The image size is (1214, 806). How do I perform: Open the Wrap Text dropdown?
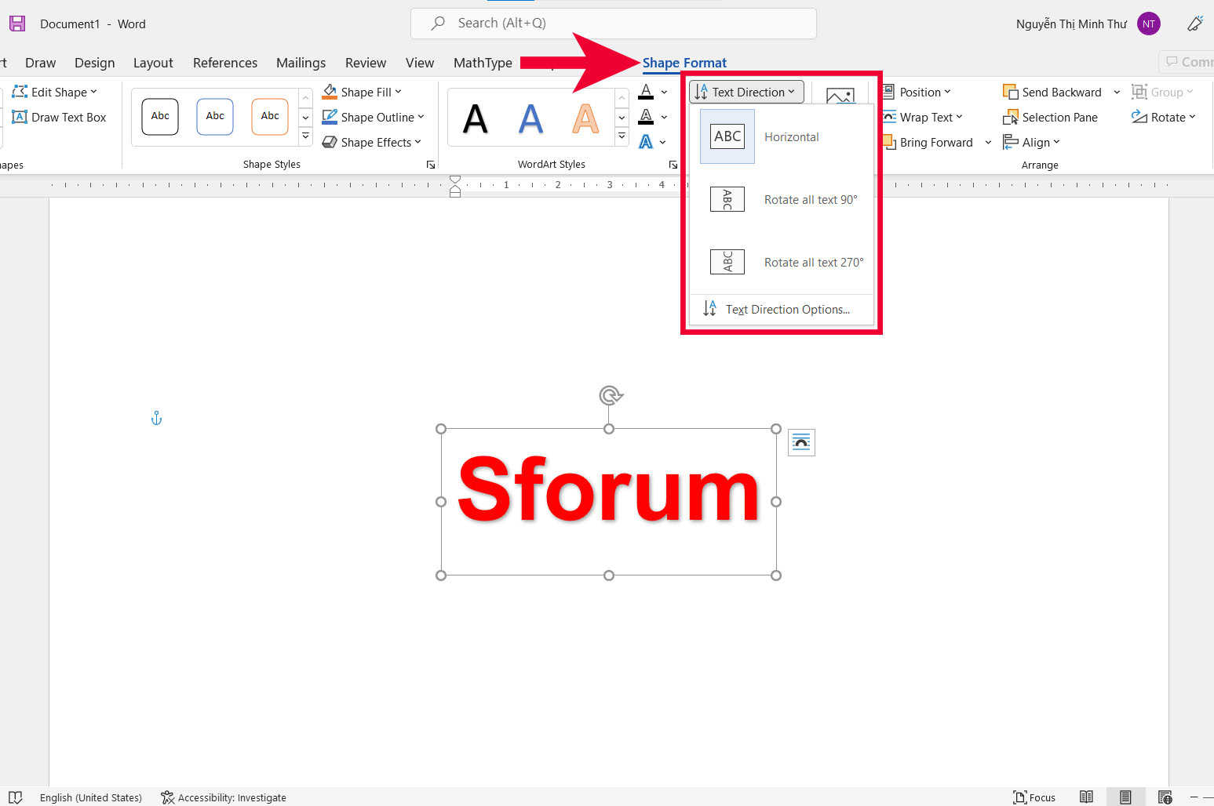point(923,117)
